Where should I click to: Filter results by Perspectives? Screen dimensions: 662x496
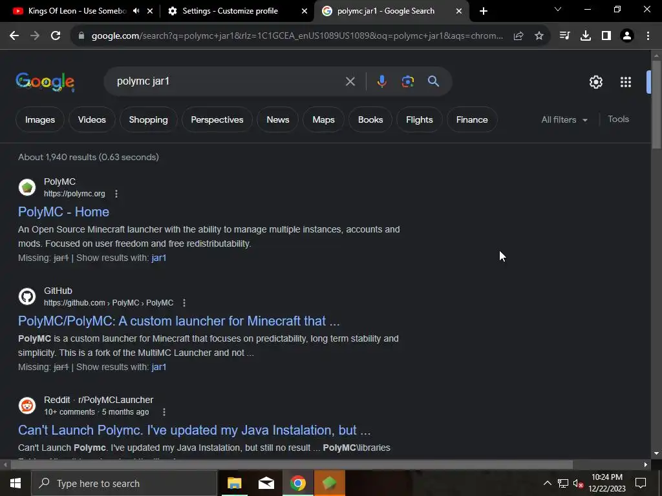[217, 119]
